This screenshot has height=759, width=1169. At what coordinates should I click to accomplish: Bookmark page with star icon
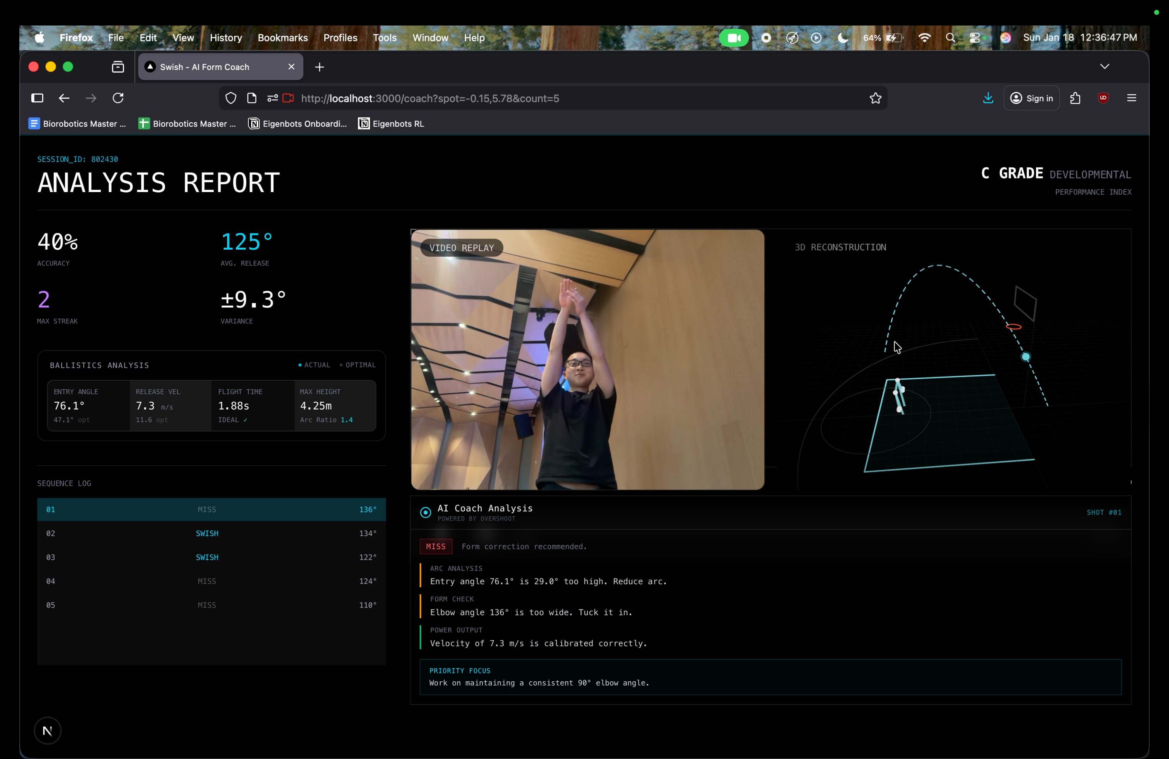click(x=875, y=98)
